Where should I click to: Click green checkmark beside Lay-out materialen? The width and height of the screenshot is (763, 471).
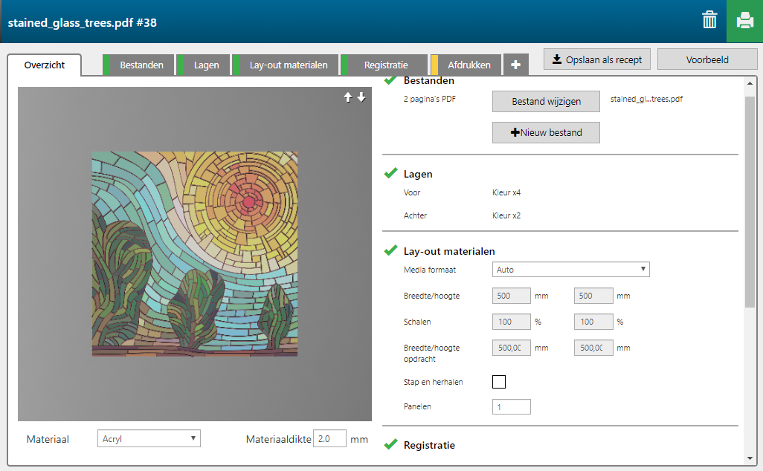390,250
